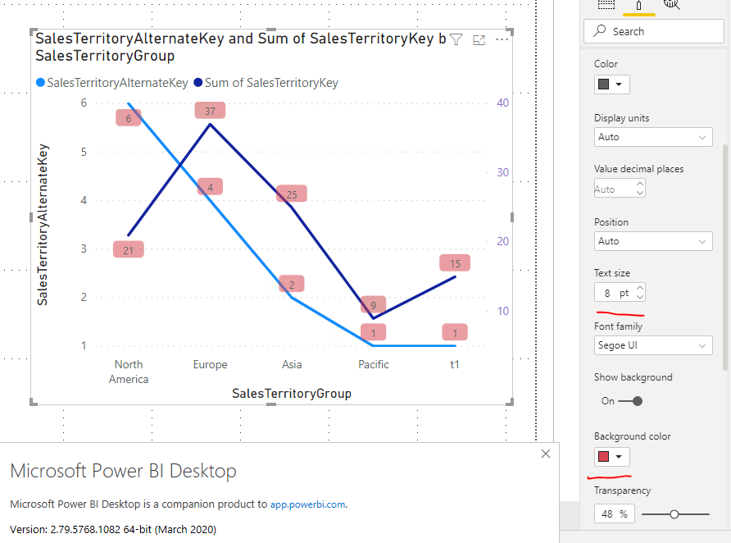Click the Europe axis category
The height and width of the screenshot is (543, 731).
coord(211,365)
